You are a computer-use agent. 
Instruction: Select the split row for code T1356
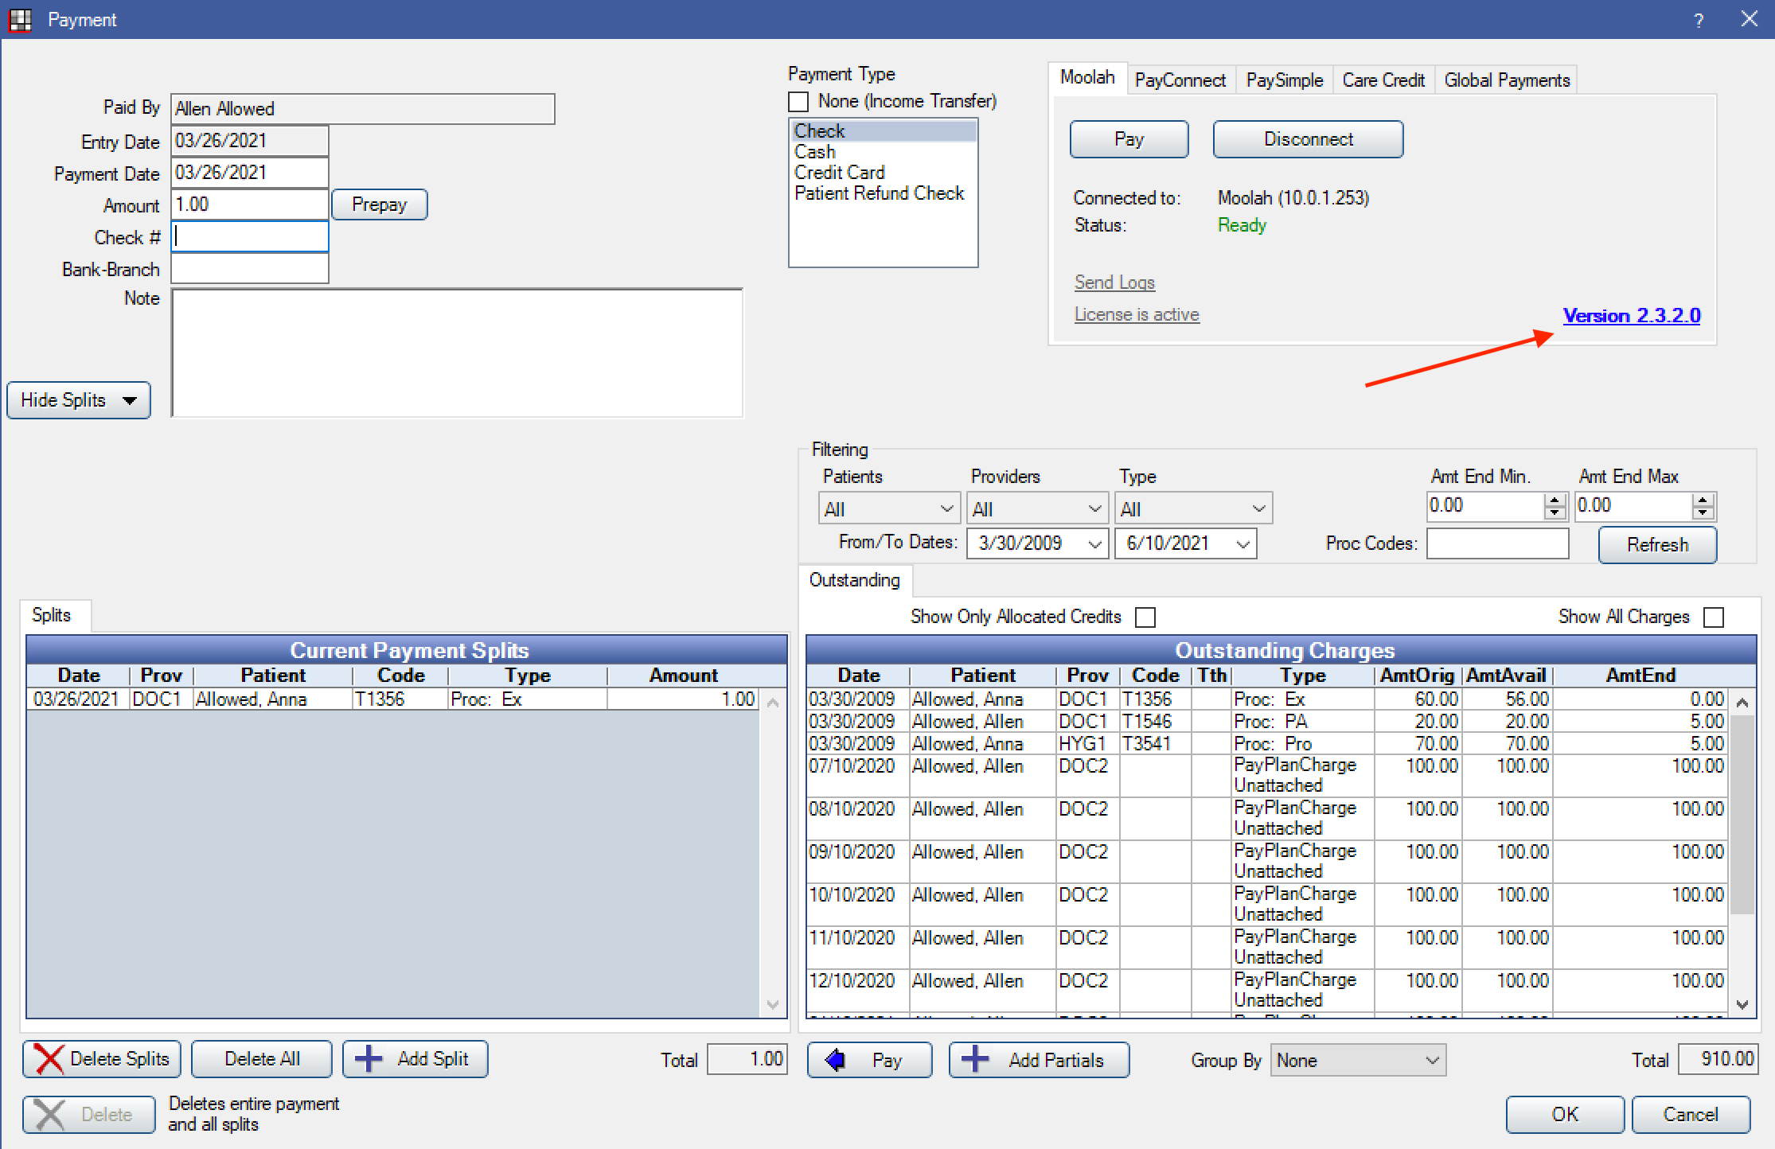click(x=394, y=699)
